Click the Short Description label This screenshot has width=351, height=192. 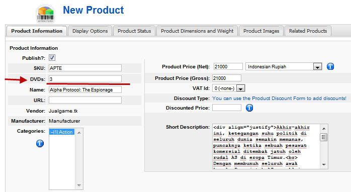(188, 127)
